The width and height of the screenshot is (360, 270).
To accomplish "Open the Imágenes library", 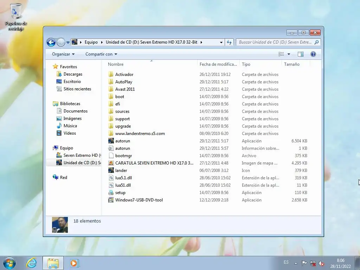I will click(x=72, y=118).
